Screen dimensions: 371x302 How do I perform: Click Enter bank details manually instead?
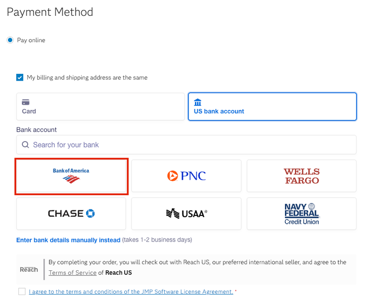click(x=68, y=240)
